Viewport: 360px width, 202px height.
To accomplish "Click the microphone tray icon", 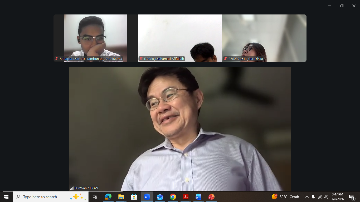I will tap(313, 197).
